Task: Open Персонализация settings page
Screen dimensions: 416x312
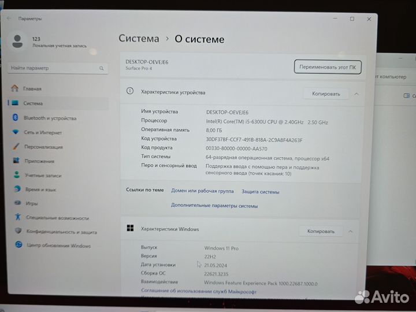Action: pyautogui.click(x=58, y=146)
